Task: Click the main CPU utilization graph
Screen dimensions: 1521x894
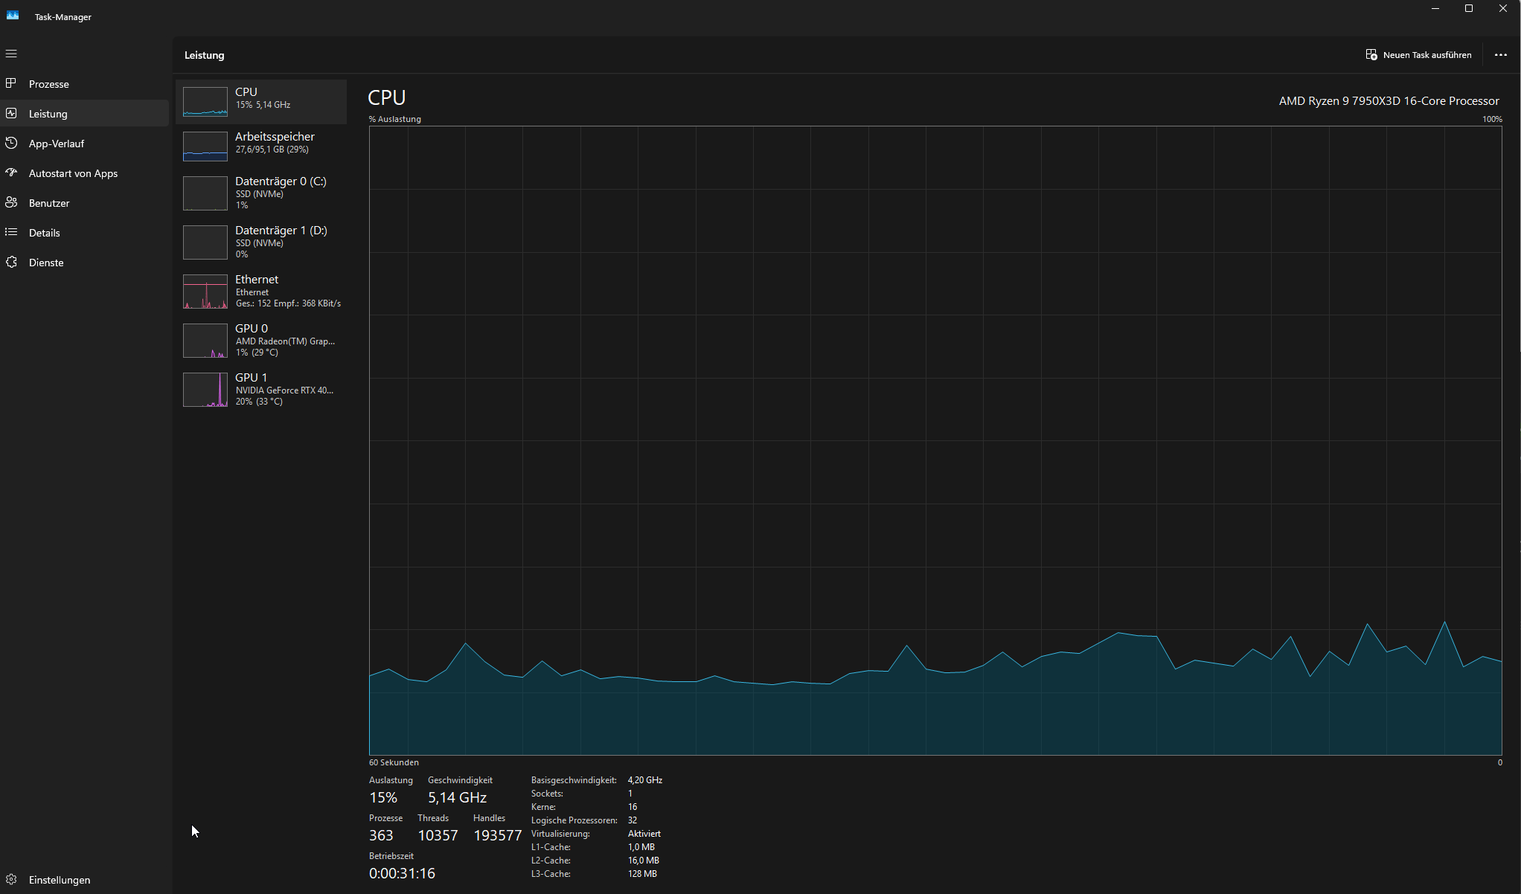Action: click(x=935, y=440)
